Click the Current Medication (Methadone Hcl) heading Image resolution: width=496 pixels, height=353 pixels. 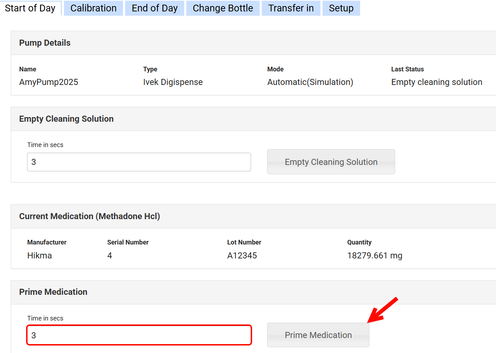89,216
